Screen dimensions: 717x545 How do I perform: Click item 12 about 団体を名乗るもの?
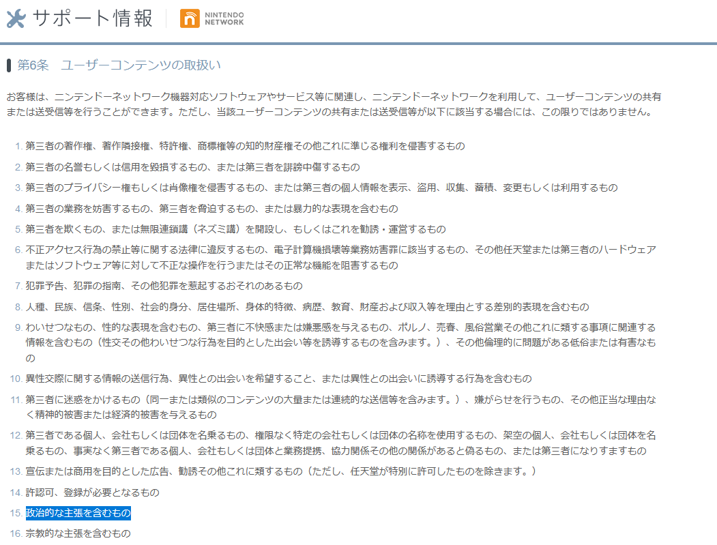click(x=340, y=443)
